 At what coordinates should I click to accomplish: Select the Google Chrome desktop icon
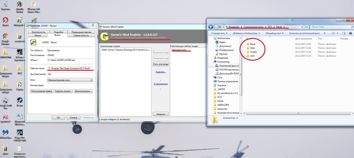tap(5, 39)
